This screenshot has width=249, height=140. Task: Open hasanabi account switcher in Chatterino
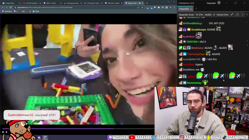coord(211,3)
